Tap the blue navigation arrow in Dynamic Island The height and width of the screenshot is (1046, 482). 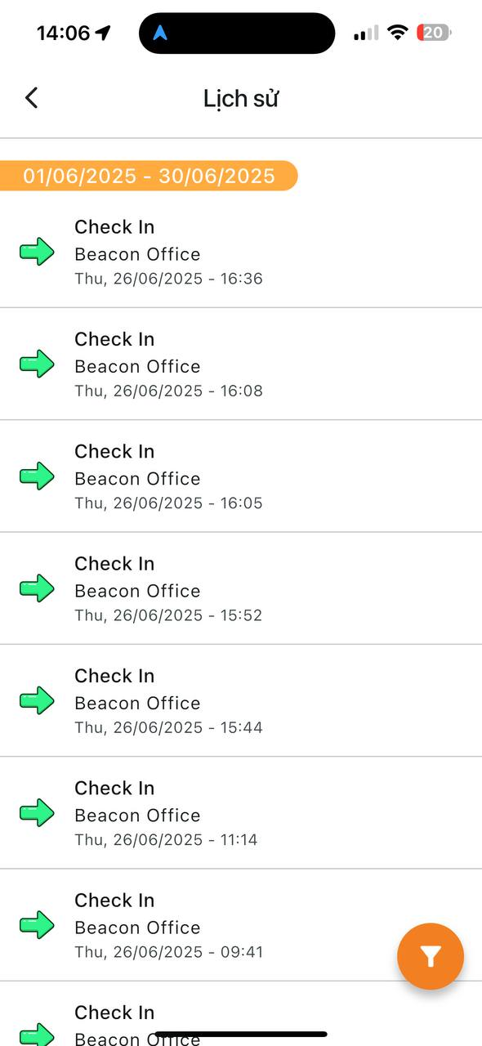click(x=160, y=34)
